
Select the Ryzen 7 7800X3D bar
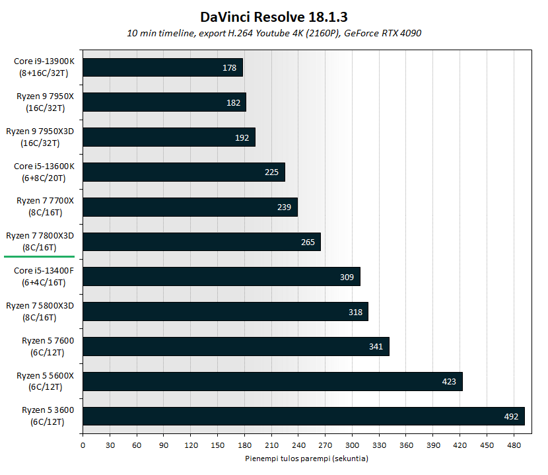[202, 242]
